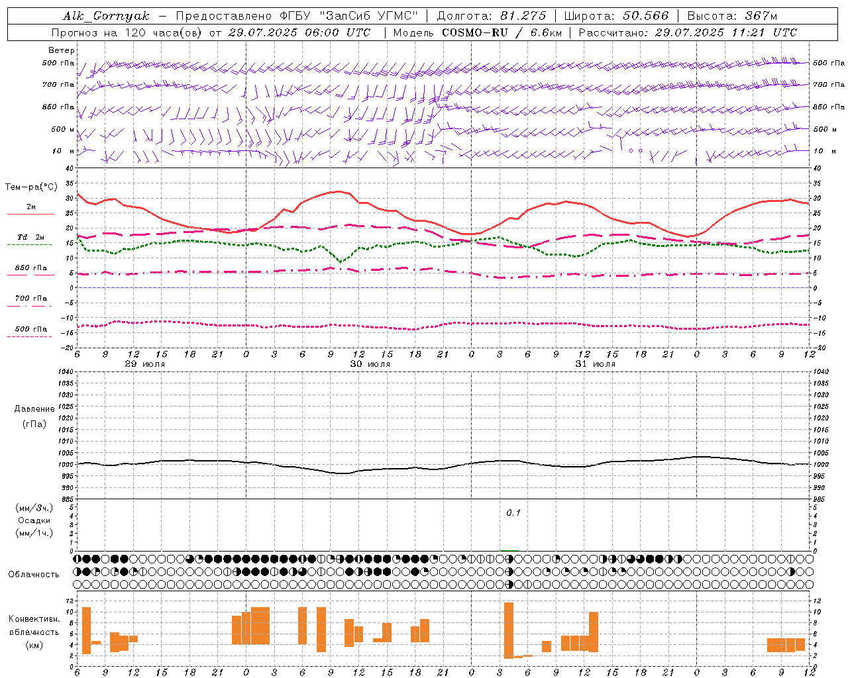Click the "Конвективн." convective cloud label
Screen dimensions: 848x678
34,619
